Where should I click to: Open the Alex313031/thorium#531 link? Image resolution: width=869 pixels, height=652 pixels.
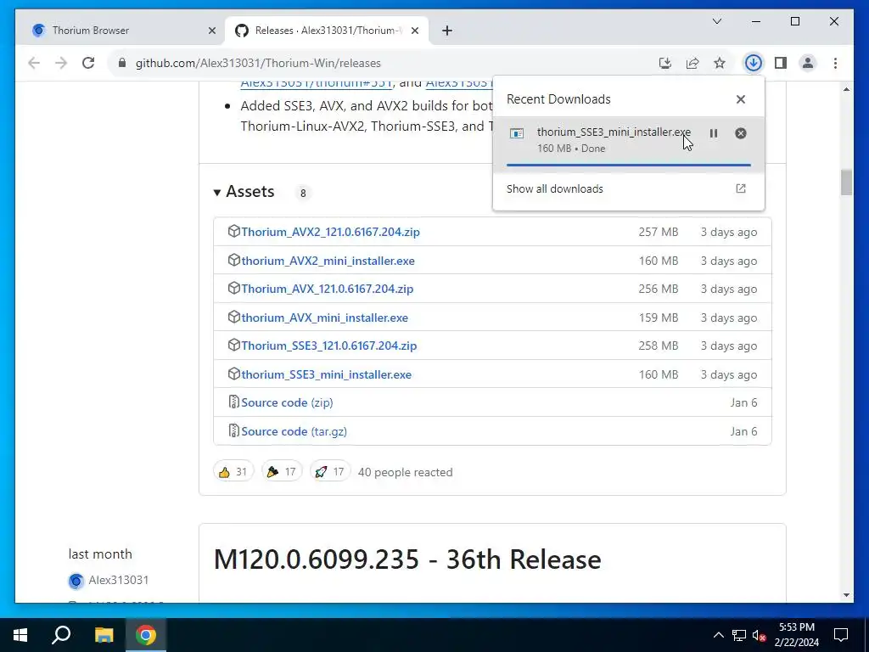pos(317,83)
